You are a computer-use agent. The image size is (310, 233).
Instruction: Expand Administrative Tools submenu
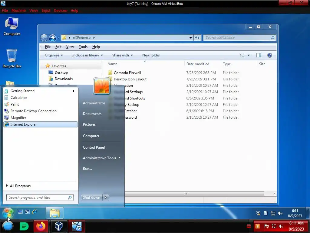coord(101,158)
